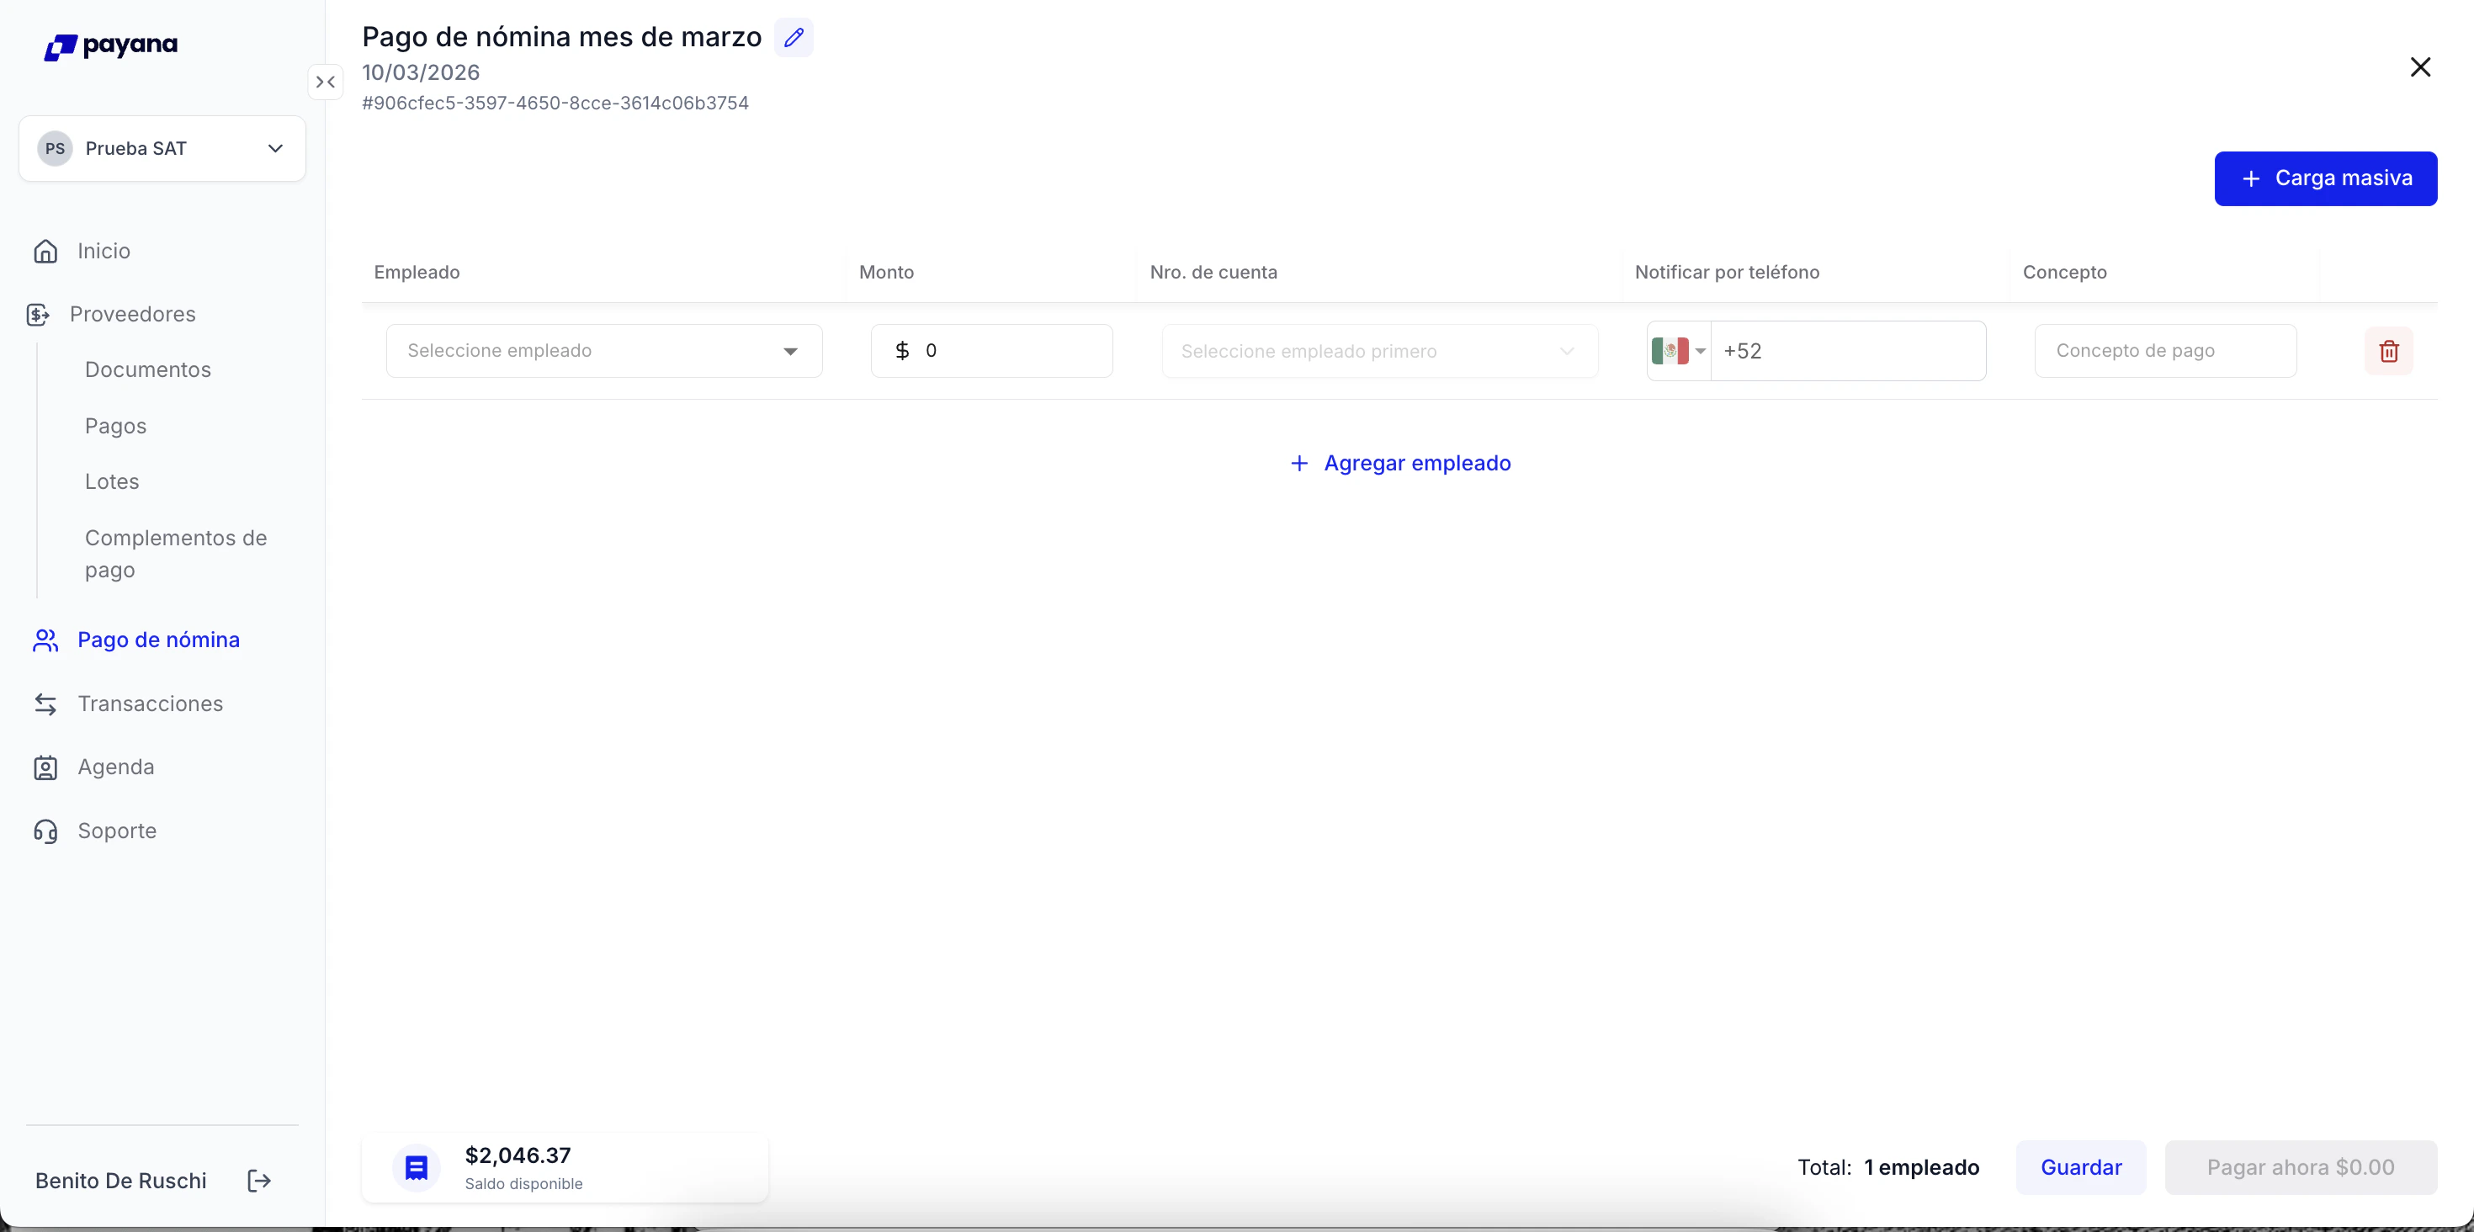Click the Monto column header
This screenshot has height=1232, width=2474.
click(886, 273)
